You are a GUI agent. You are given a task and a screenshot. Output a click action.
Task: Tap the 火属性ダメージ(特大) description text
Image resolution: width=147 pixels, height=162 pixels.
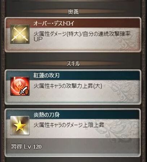pos(57,34)
